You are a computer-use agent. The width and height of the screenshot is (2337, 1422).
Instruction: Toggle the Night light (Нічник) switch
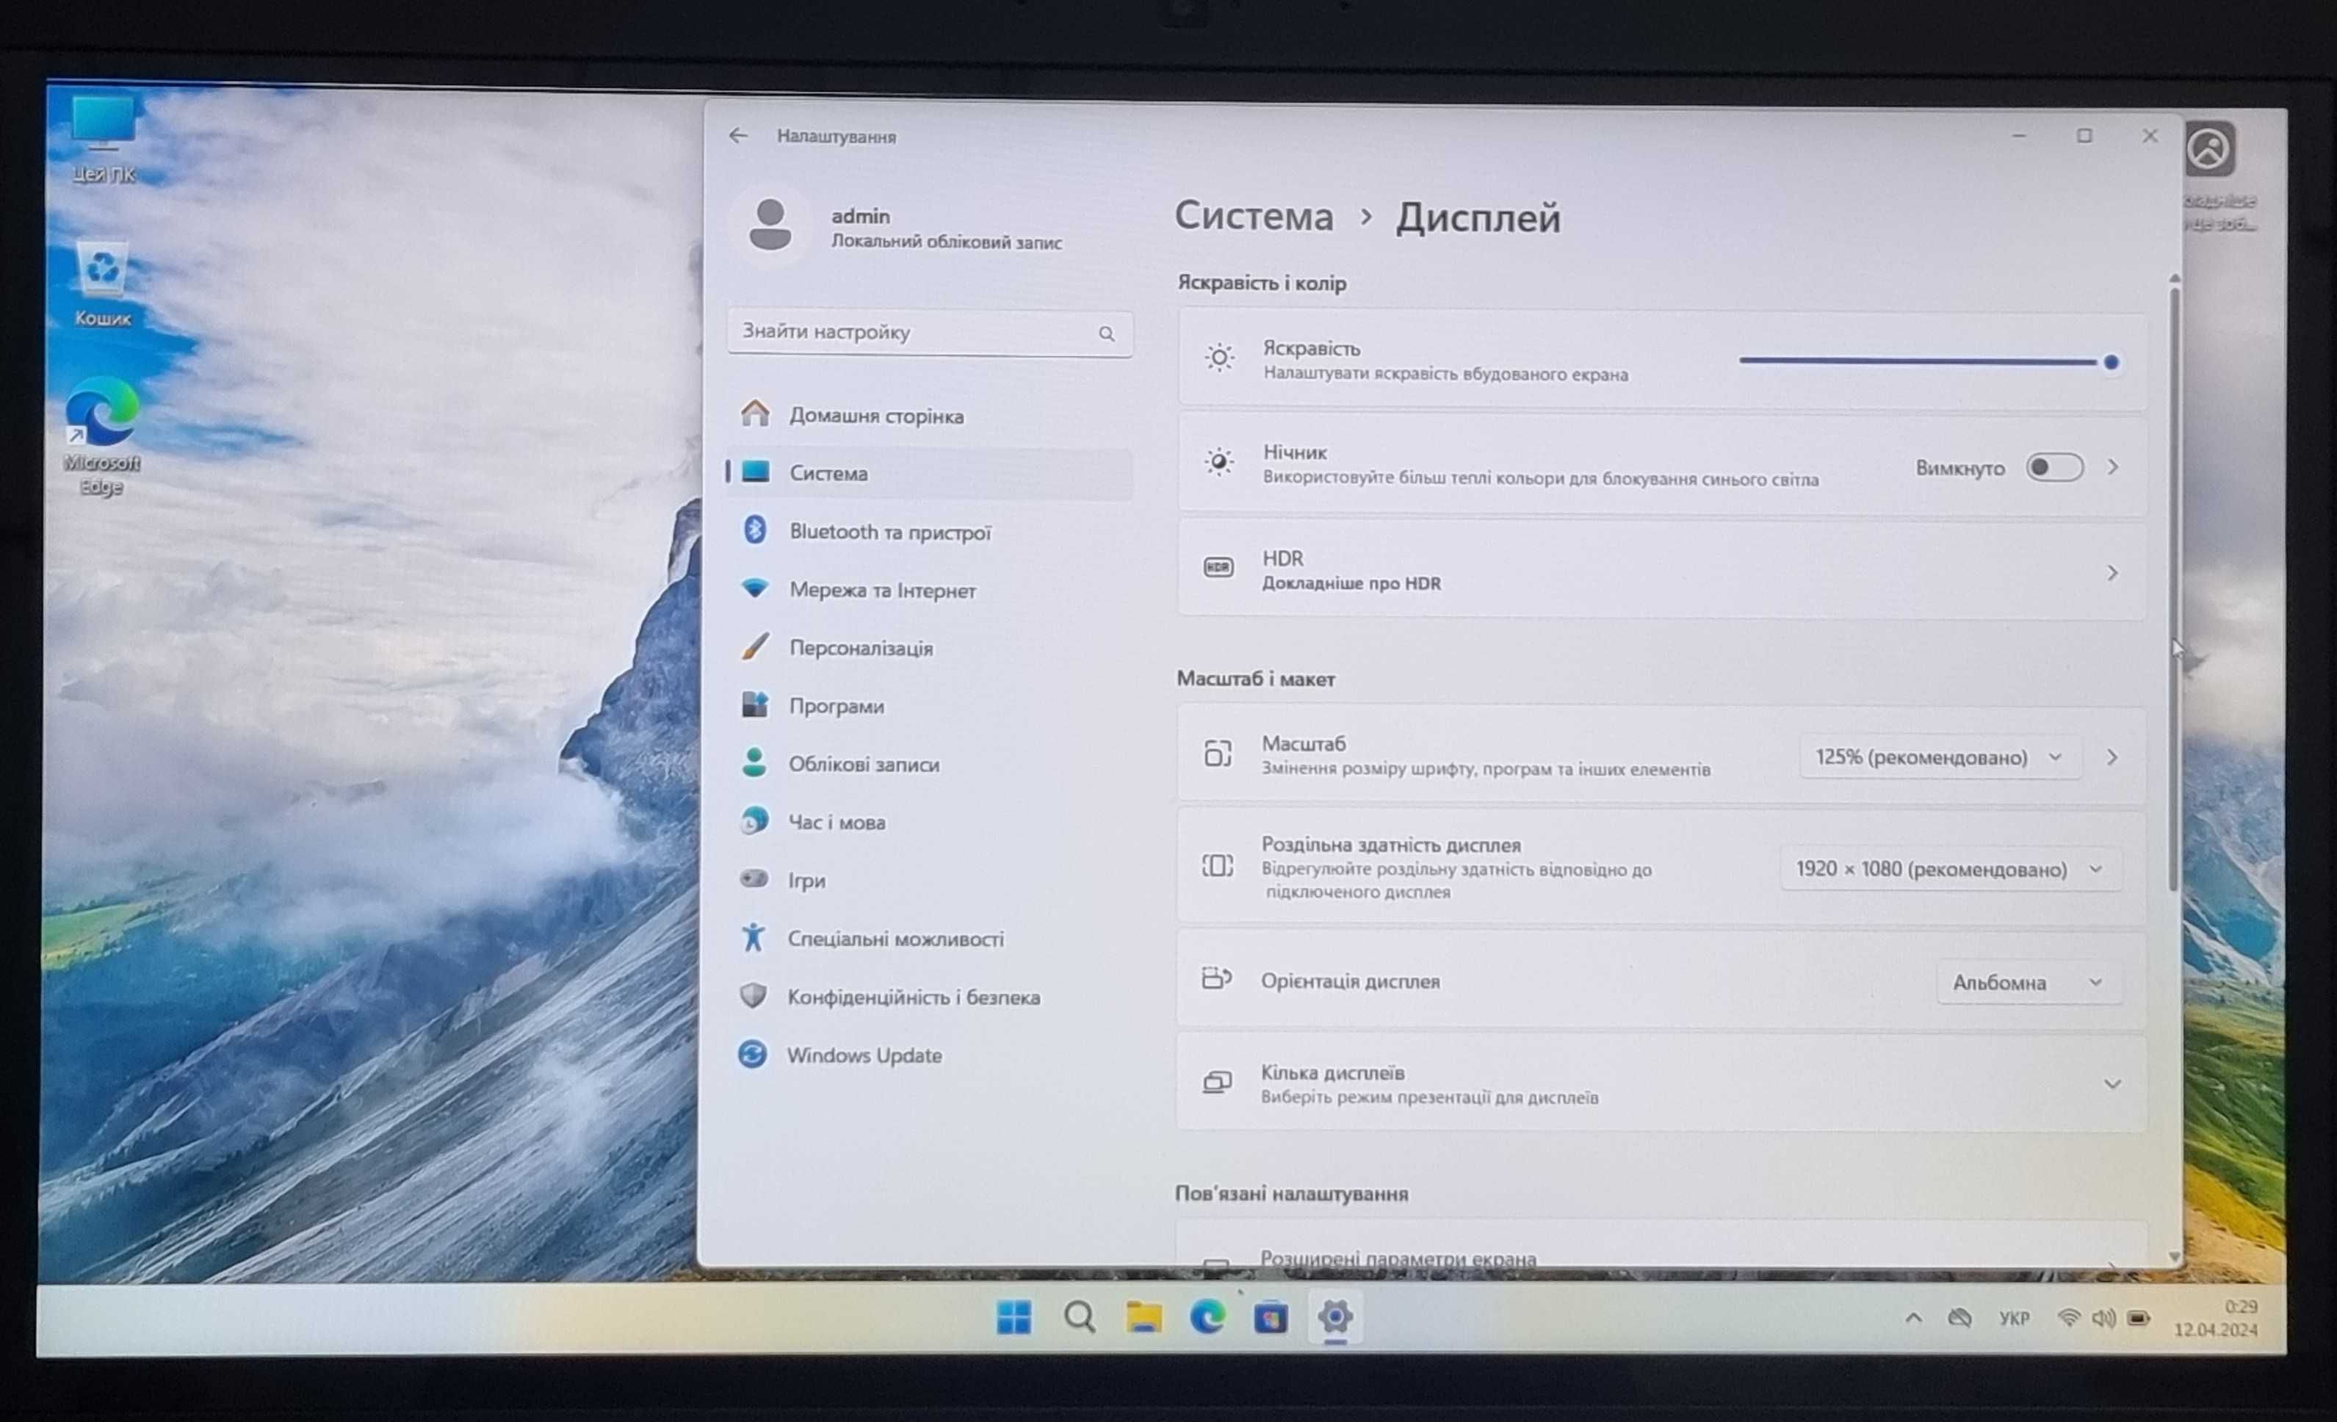[2054, 466]
